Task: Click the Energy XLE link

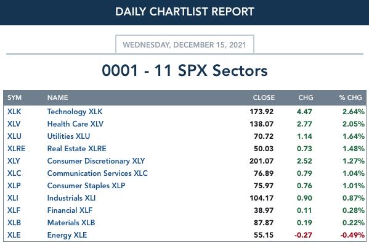Action: [x=67, y=235]
